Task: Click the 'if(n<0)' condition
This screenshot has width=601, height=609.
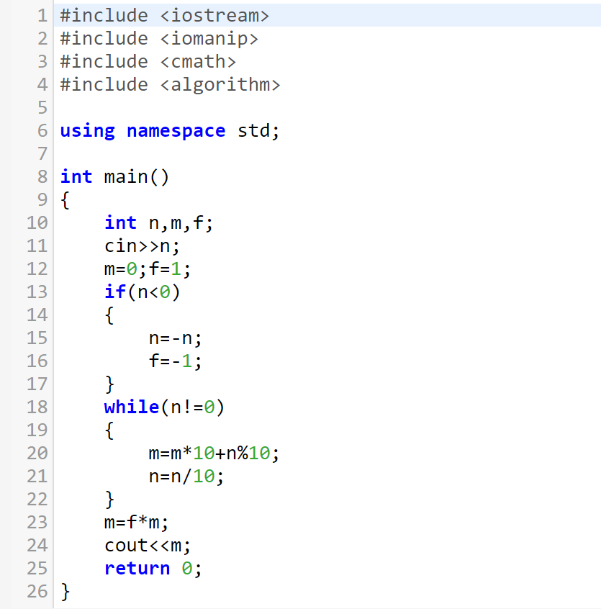Action: [142, 292]
